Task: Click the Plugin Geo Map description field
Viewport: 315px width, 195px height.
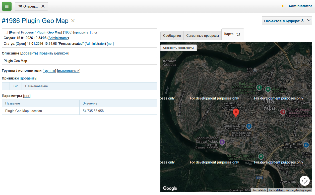Action: 79,61
